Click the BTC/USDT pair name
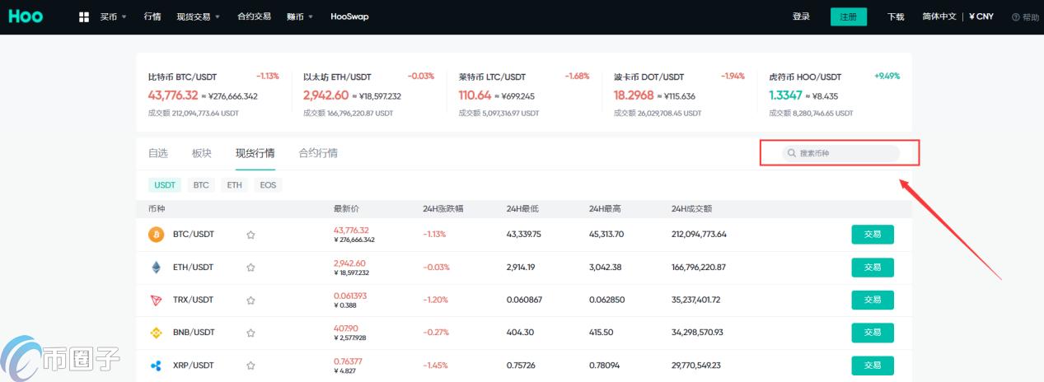The height and width of the screenshot is (382, 1044). 194,235
